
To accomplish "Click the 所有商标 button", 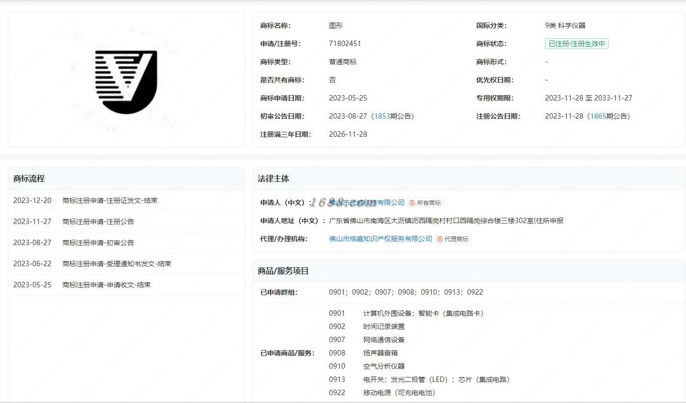I will 425,203.
